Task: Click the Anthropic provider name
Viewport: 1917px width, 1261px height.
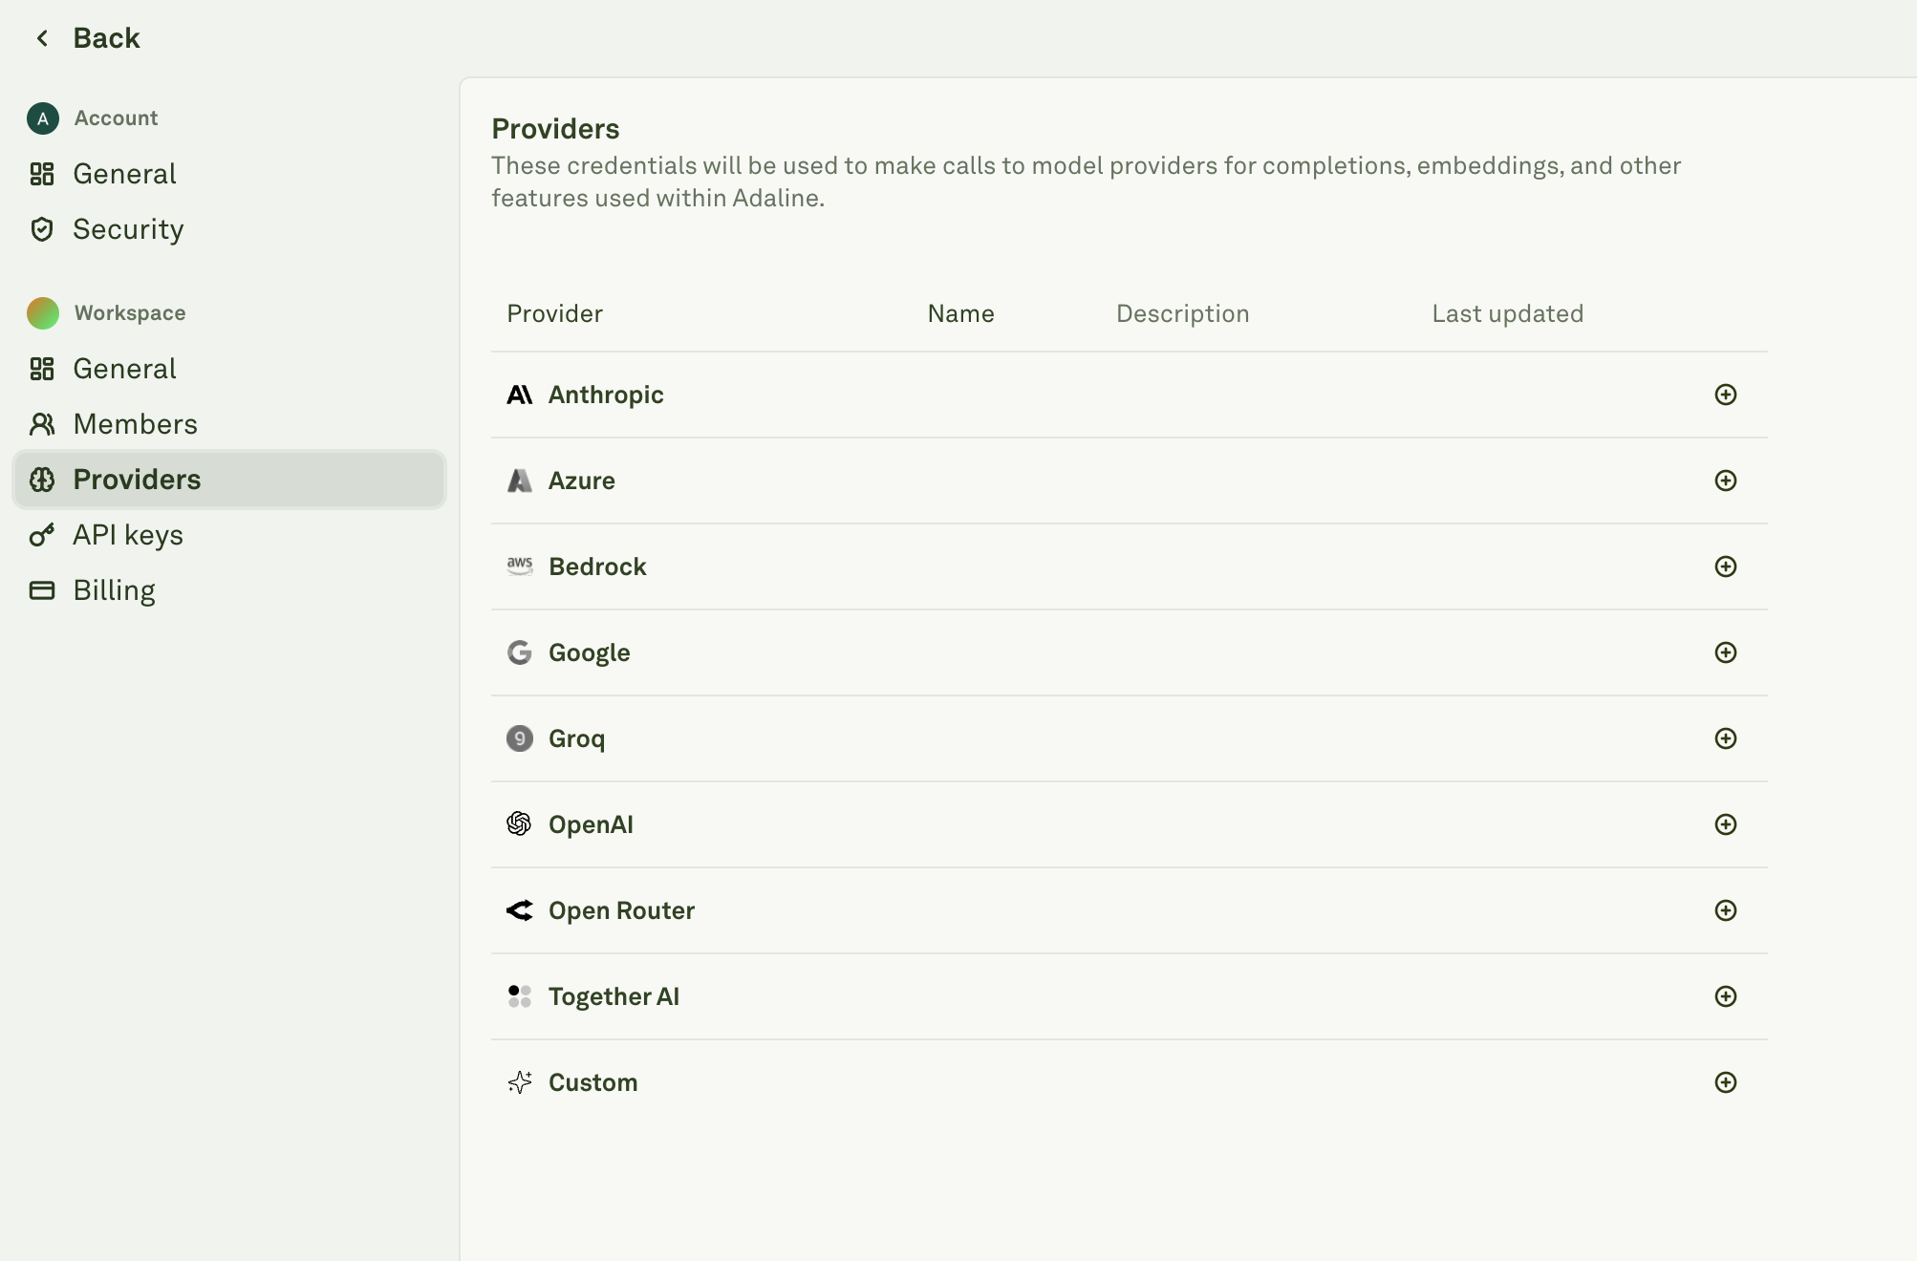Action: tap(606, 395)
